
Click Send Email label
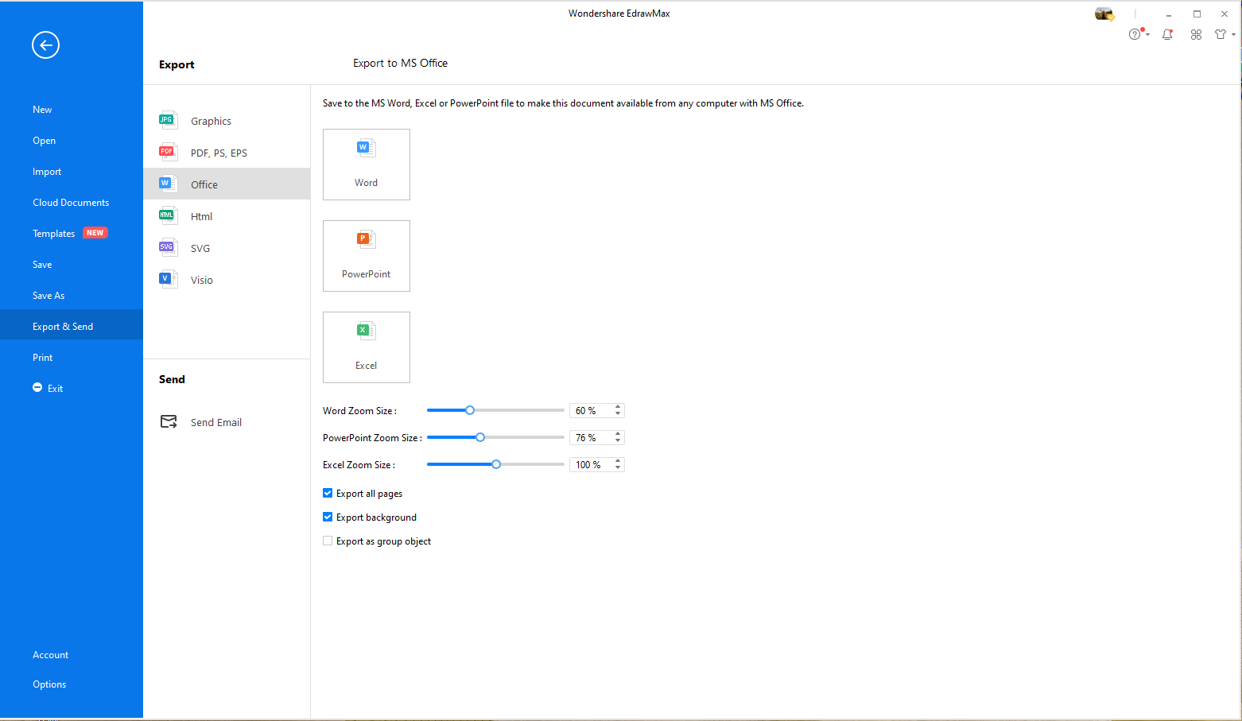click(x=216, y=422)
